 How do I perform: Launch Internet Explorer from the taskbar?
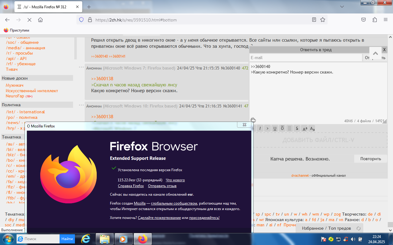pos(85,239)
